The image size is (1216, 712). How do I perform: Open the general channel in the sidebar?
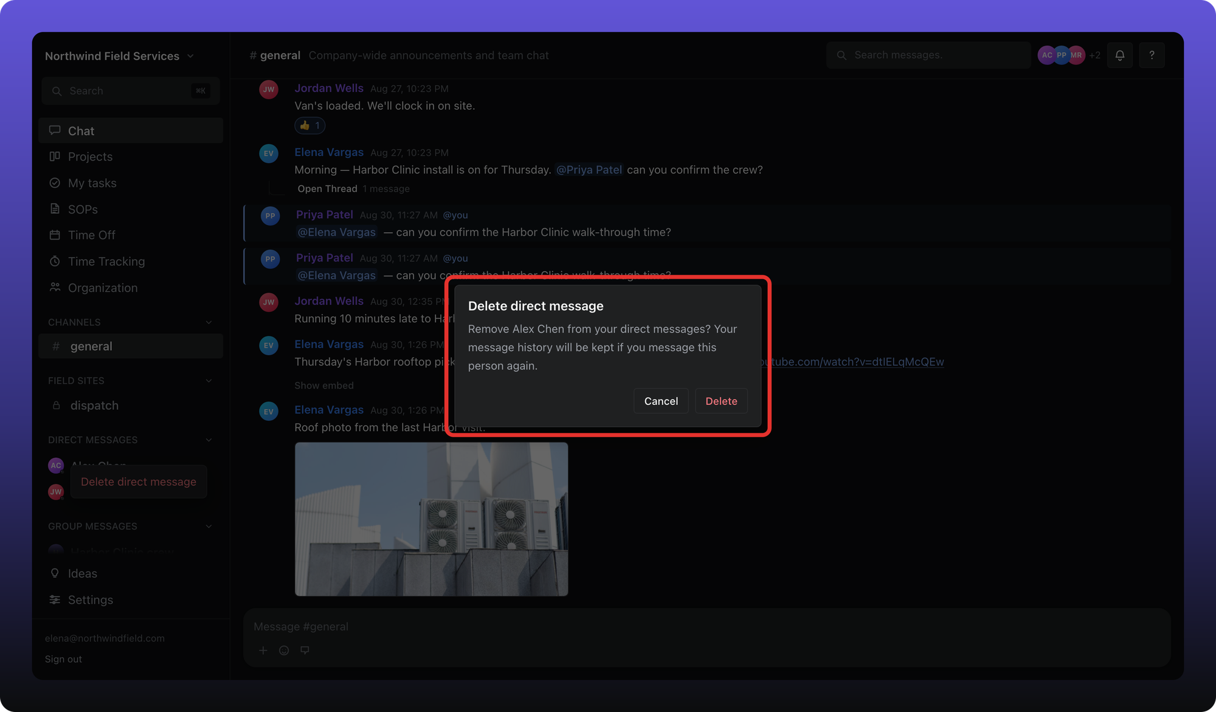[131, 346]
